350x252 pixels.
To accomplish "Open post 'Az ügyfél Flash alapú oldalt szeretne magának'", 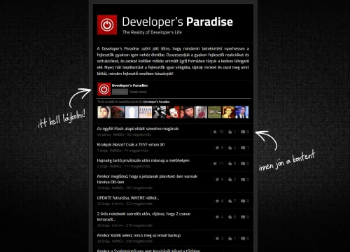I will 138,129.
